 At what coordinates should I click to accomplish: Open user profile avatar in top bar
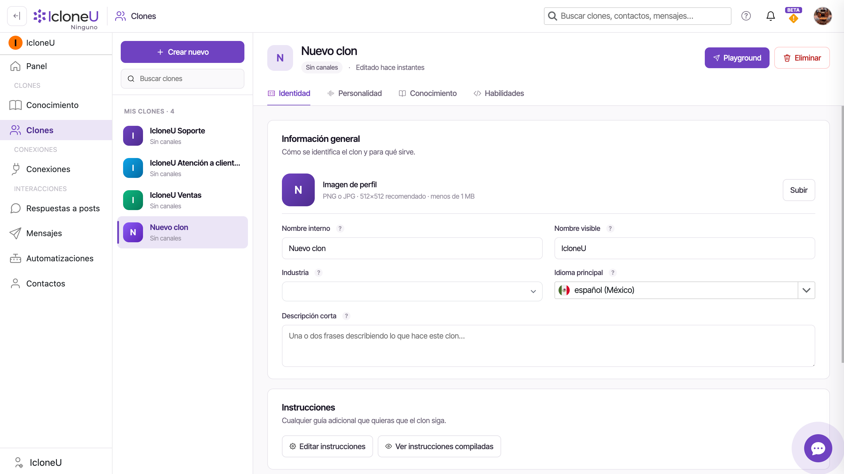click(x=823, y=16)
